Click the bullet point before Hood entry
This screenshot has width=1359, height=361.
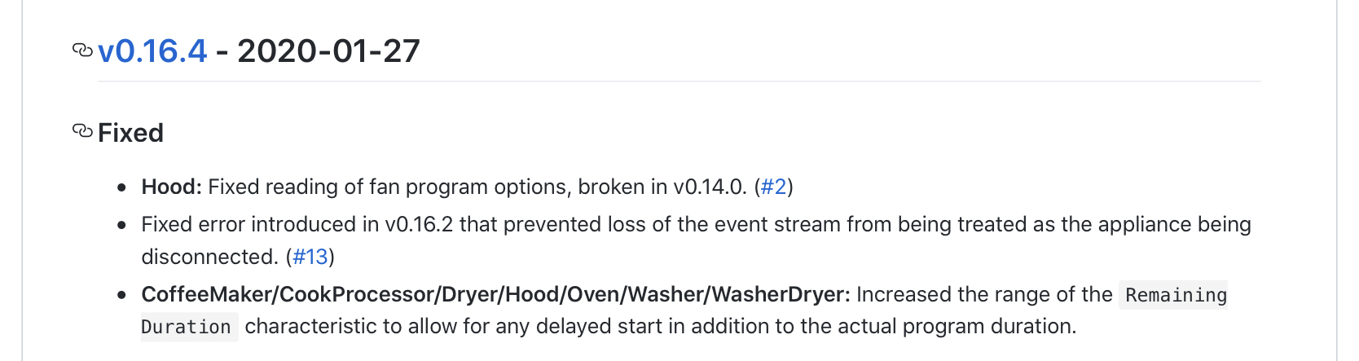pos(122,187)
